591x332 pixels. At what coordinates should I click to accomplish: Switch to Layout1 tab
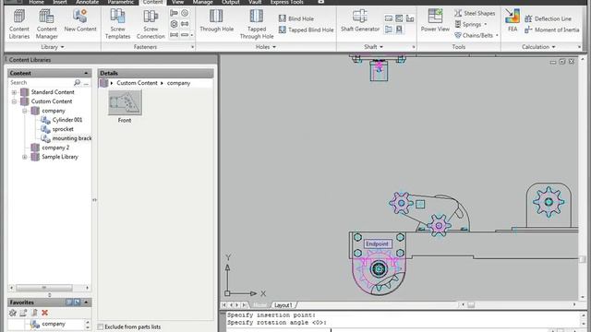coord(283,305)
